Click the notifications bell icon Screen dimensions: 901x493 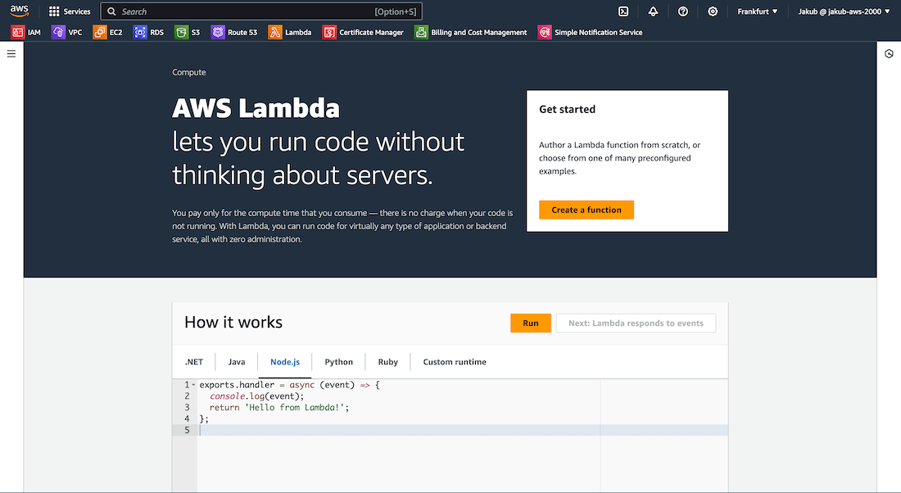(x=653, y=11)
